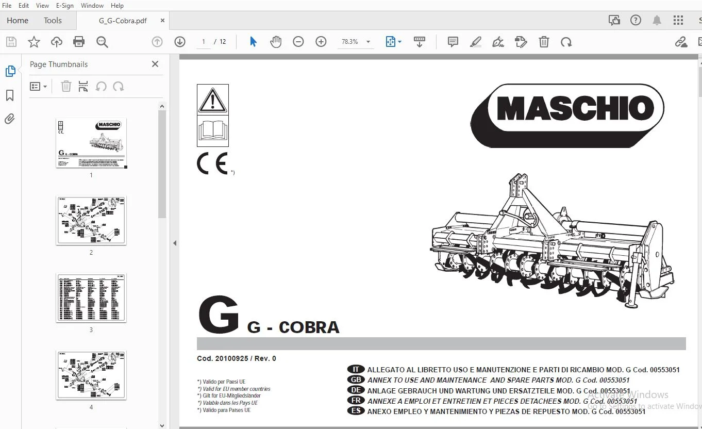Go to the next page arrow

(x=180, y=42)
